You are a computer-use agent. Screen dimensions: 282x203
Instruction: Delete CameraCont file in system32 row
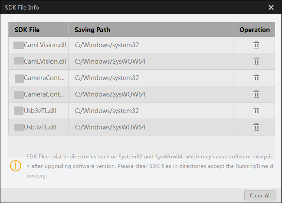tap(256, 78)
